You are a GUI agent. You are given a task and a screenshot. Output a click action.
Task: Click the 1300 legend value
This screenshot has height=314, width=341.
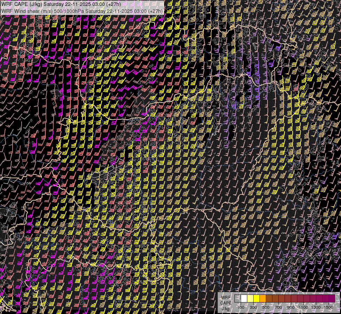316,307
